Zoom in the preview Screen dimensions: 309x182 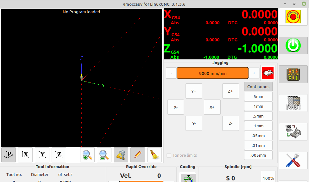87,155
